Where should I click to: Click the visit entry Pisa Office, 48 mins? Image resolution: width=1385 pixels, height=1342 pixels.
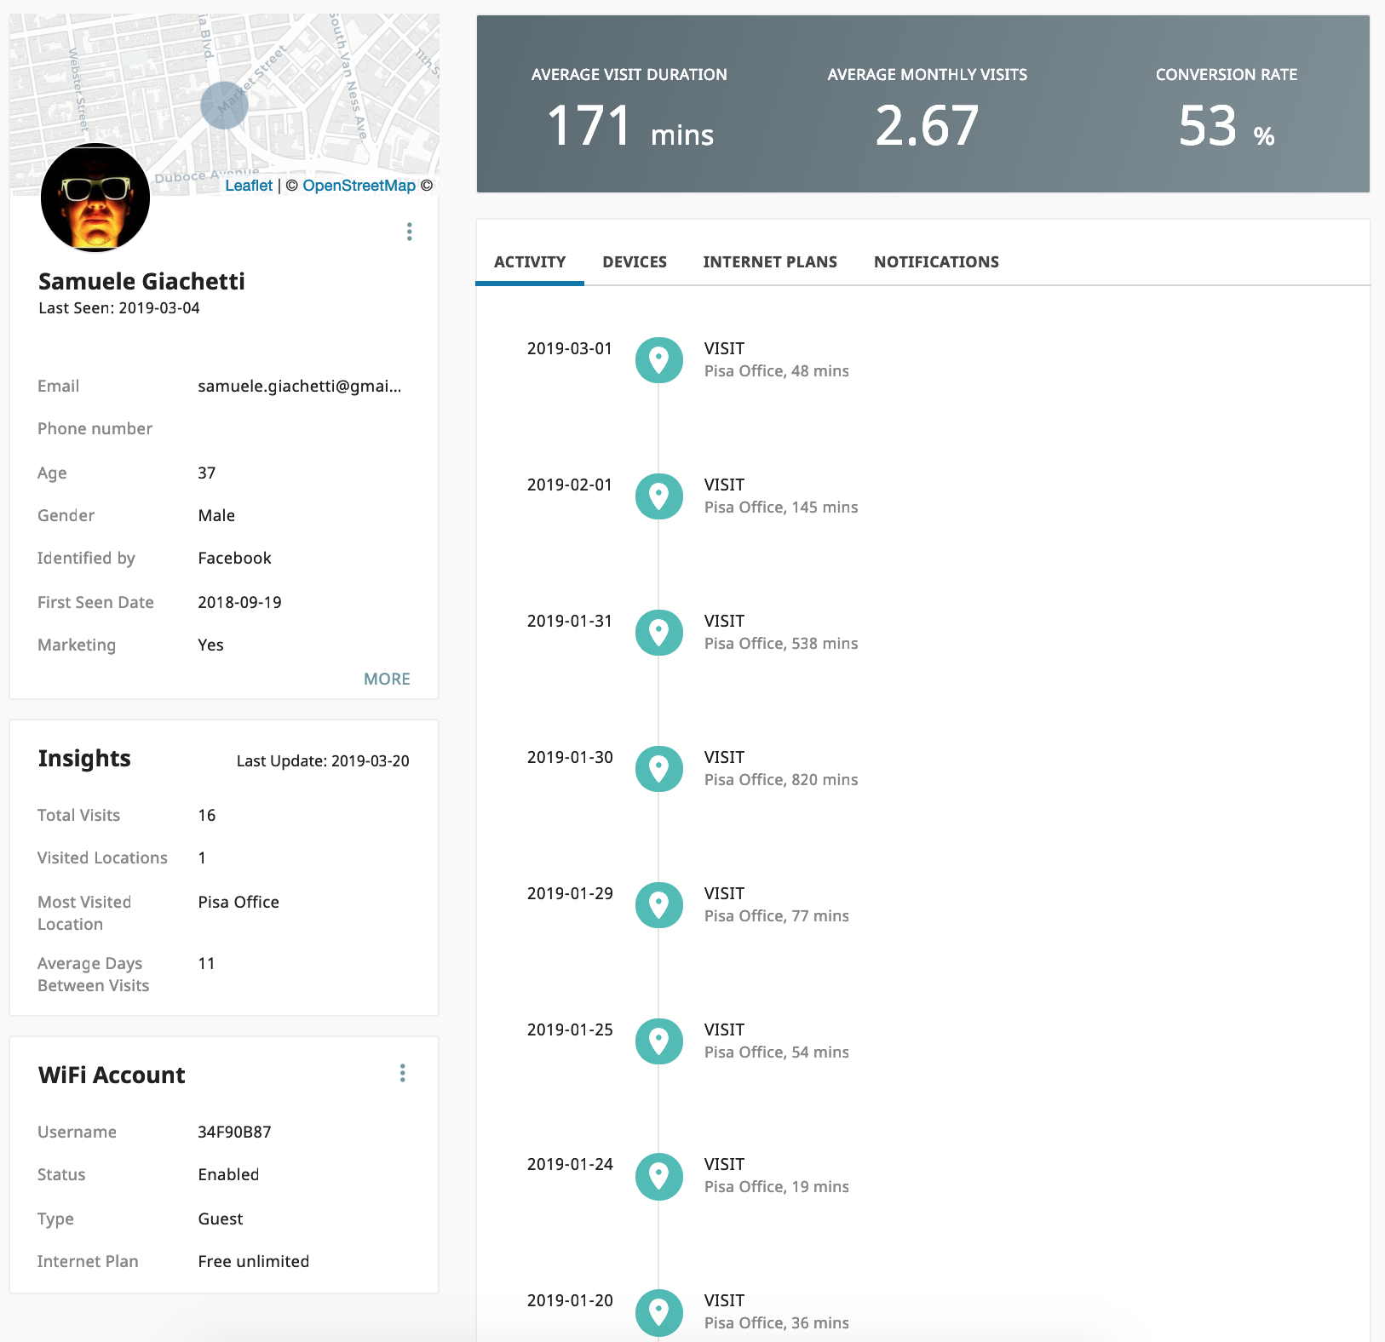point(776,371)
